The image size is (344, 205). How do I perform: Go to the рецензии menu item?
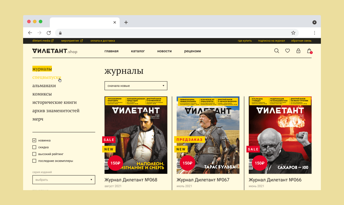tap(193, 51)
